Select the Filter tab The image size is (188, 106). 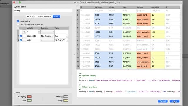(x=56, y=16)
